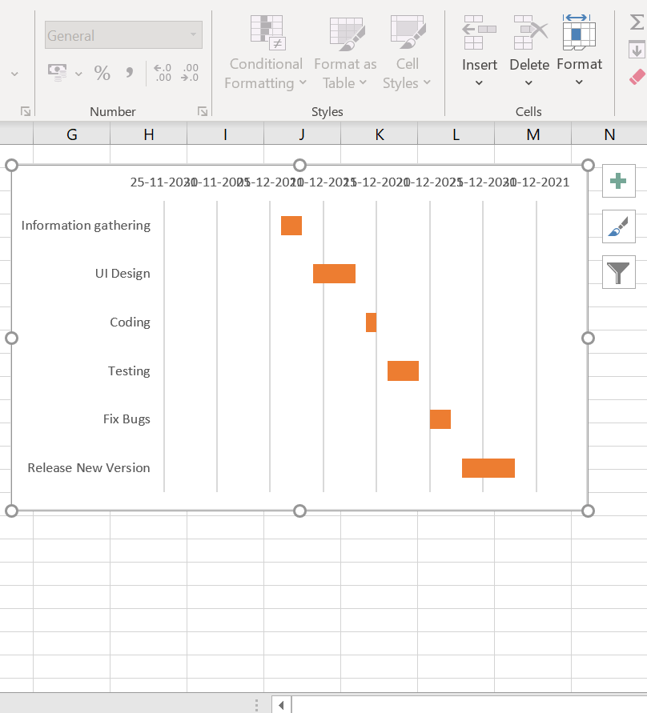Open the Format cells dropdown
Viewport: 647px width, 713px height.
click(x=579, y=82)
